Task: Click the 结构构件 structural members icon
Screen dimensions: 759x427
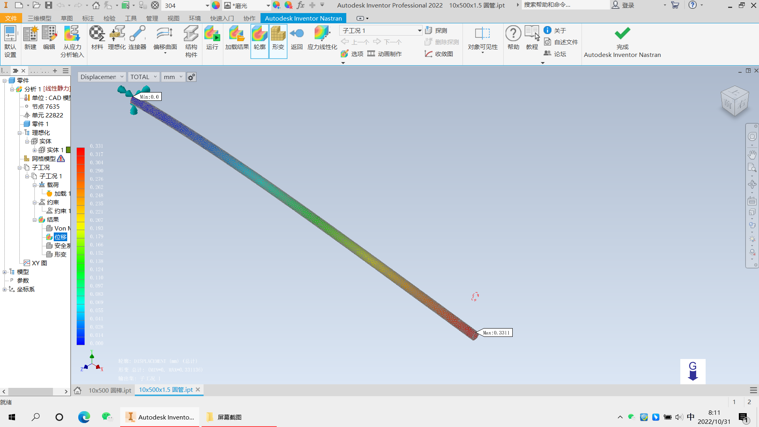Action: pyautogui.click(x=191, y=42)
